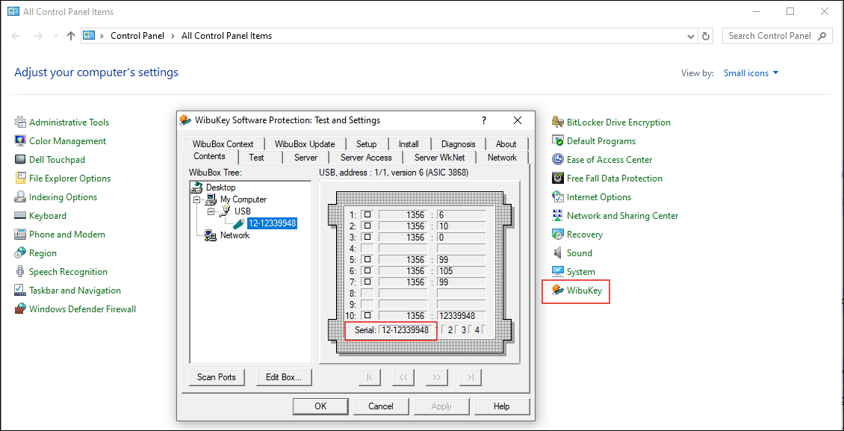Click the Control Panel breadcrumb
The height and width of the screenshot is (431, 844).
tap(137, 36)
